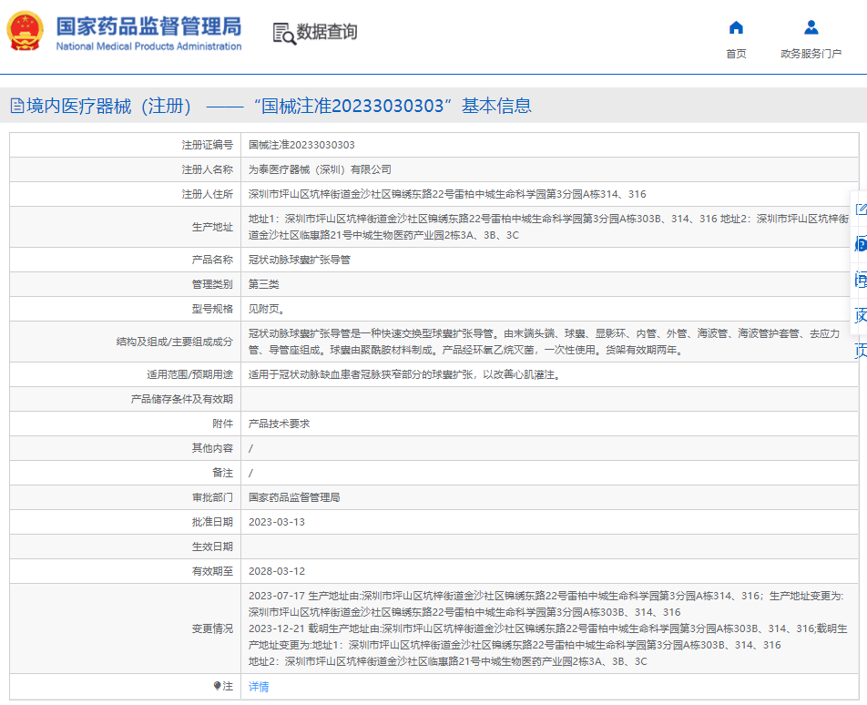Image resolution: width=867 pixels, height=705 pixels.
Task: Click the 结构及组成 description text
Action: pyautogui.click(x=544, y=342)
